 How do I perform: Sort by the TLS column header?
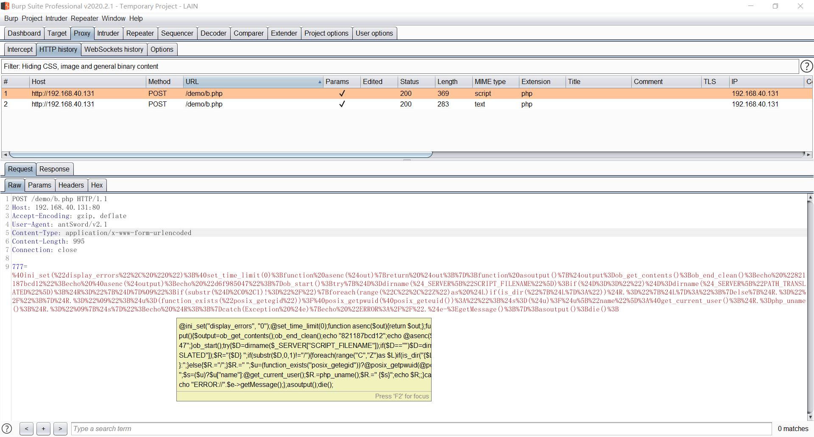point(715,82)
